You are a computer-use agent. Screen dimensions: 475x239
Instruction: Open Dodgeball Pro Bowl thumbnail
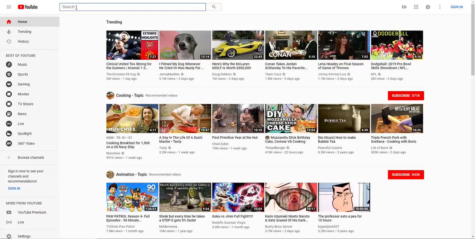397,45
